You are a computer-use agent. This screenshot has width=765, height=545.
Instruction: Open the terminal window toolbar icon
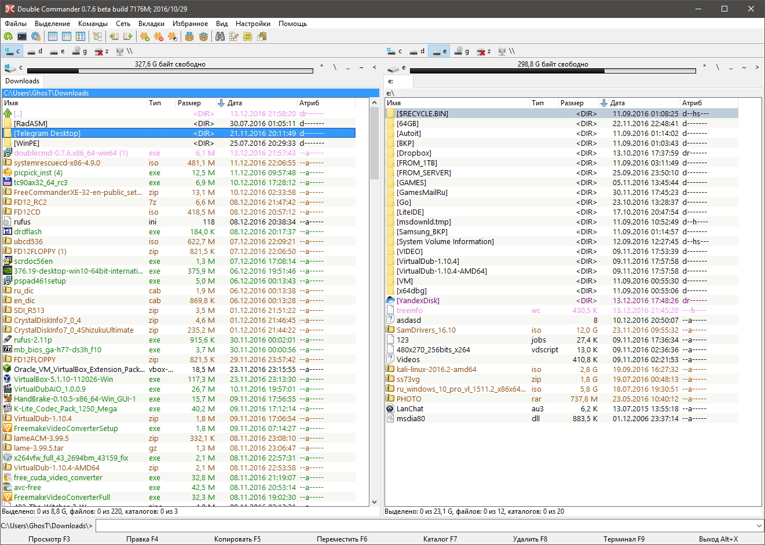point(22,36)
